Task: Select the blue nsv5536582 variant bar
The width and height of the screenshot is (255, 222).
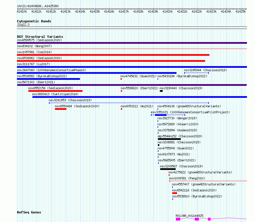Action: tap(48, 79)
